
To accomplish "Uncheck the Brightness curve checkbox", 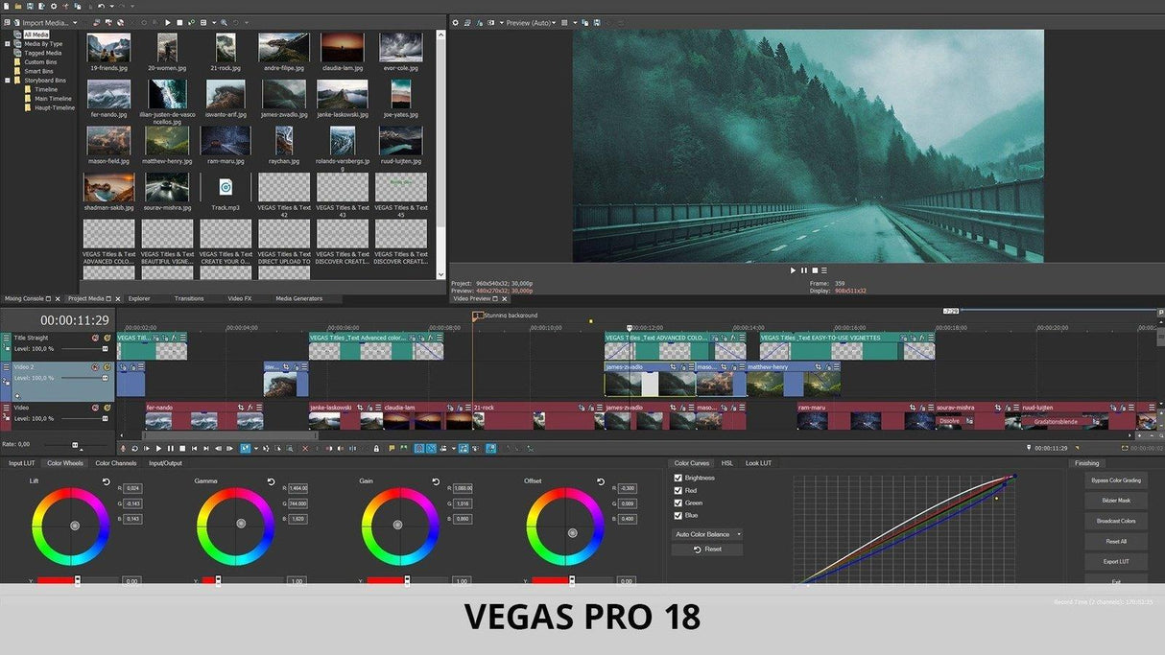I will click(678, 478).
